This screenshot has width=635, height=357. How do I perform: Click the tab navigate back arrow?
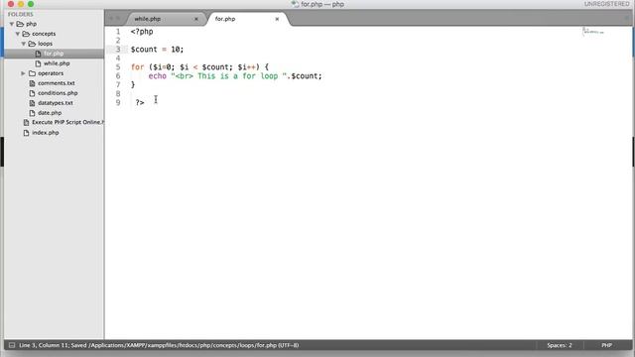(x=111, y=19)
